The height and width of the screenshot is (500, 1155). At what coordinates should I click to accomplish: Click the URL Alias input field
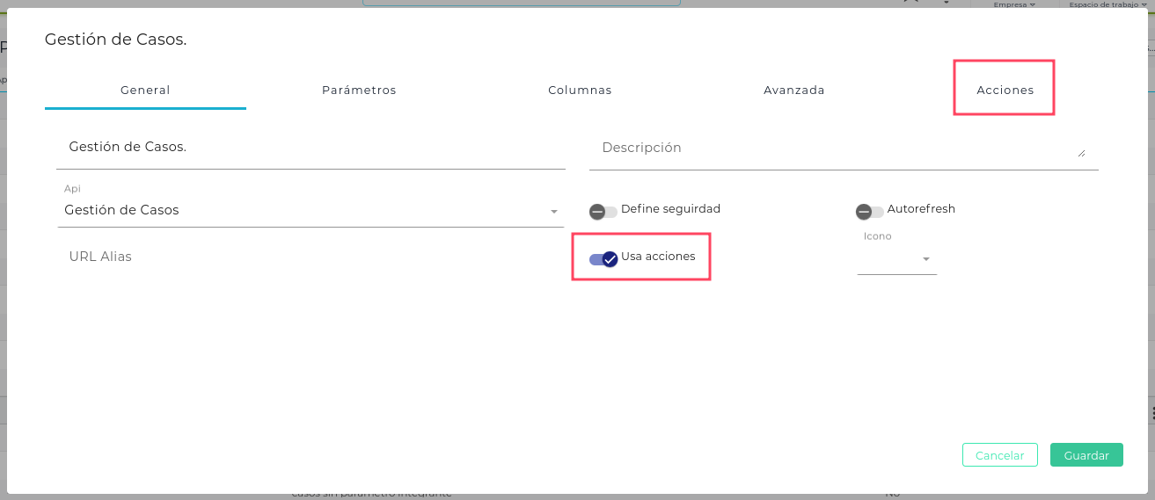[x=308, y=257]
